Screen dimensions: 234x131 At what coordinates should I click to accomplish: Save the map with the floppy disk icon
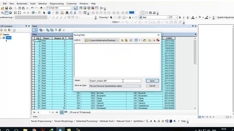(x=7, y=8)
